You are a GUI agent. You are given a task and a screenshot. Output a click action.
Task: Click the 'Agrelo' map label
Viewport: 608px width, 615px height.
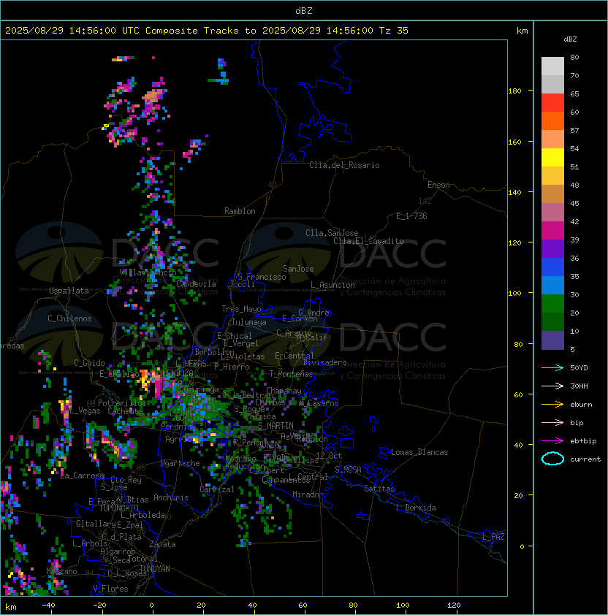click(178, 439)
